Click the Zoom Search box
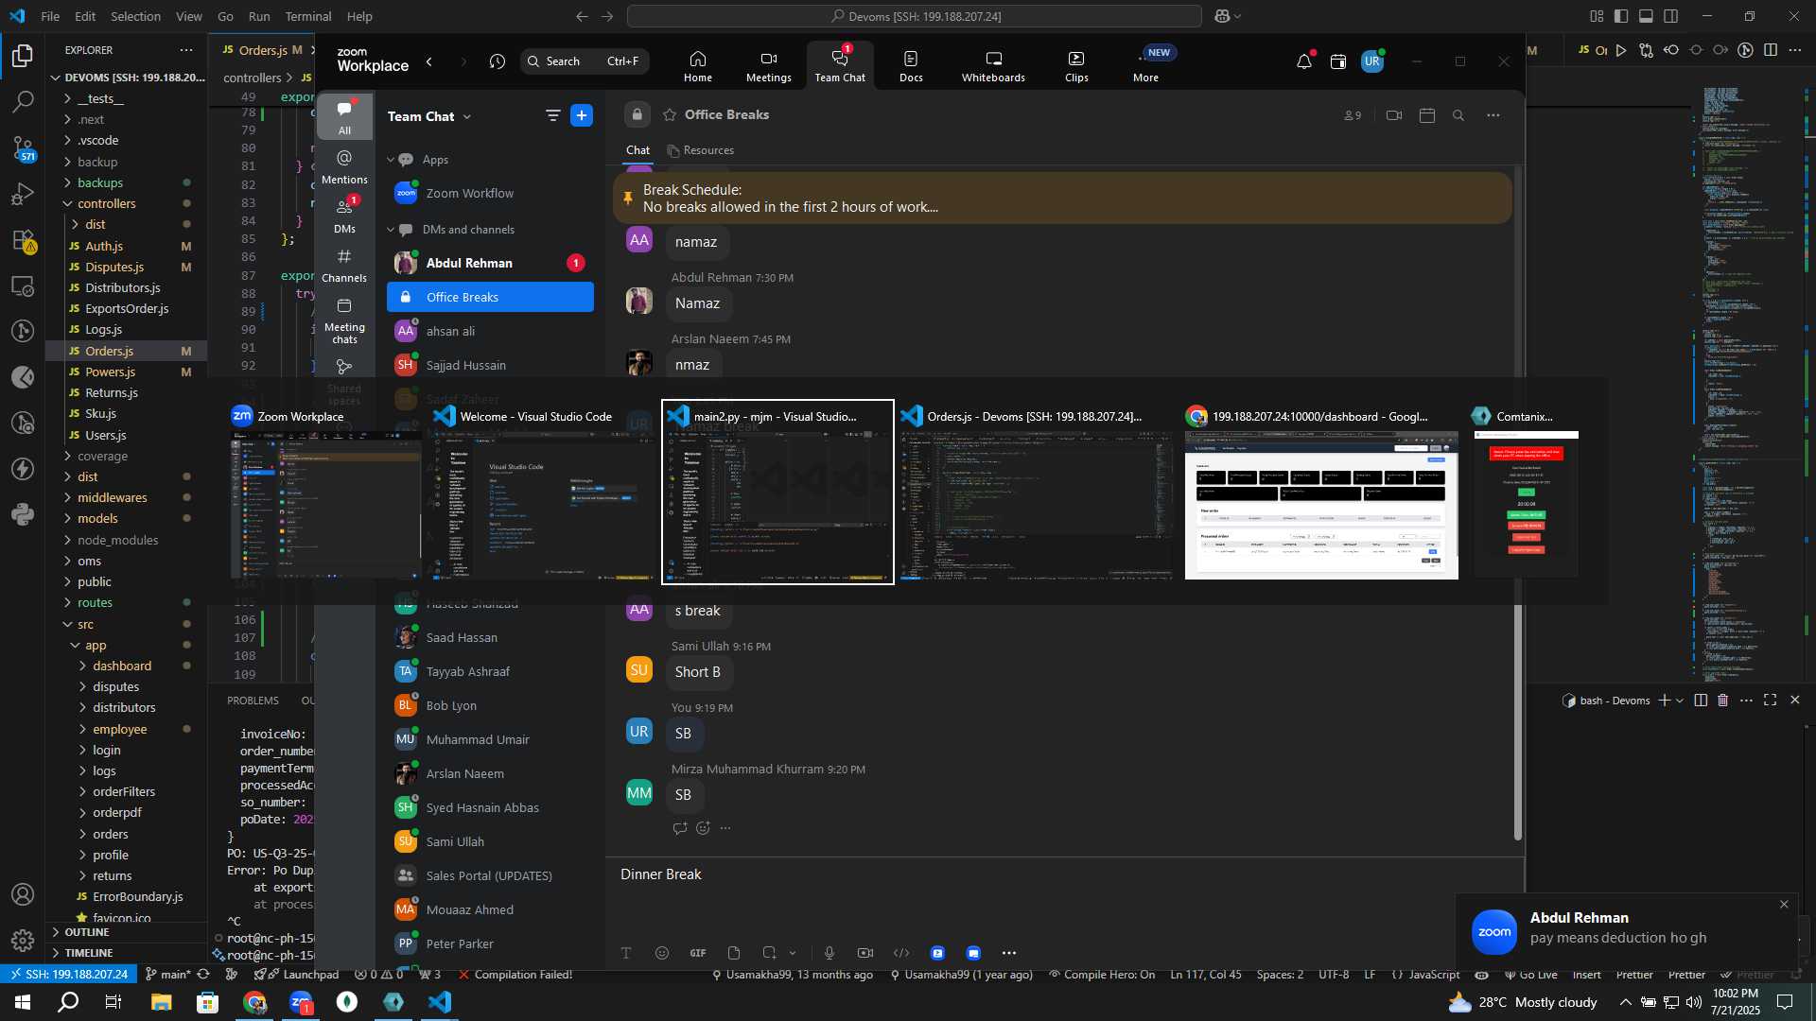Screen dimensions: 1816x1021 point(585,61)
